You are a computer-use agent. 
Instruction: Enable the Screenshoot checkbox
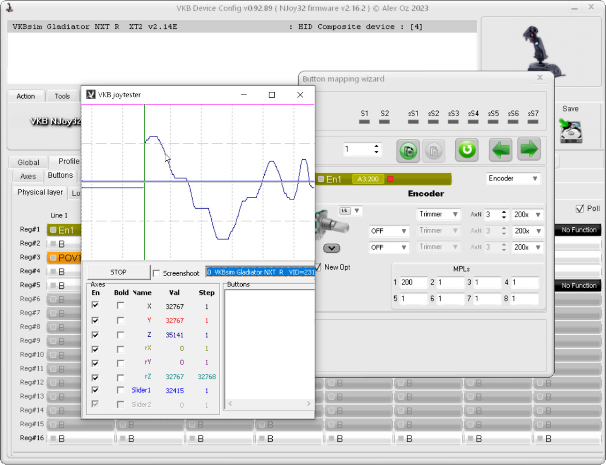point(157,273)
